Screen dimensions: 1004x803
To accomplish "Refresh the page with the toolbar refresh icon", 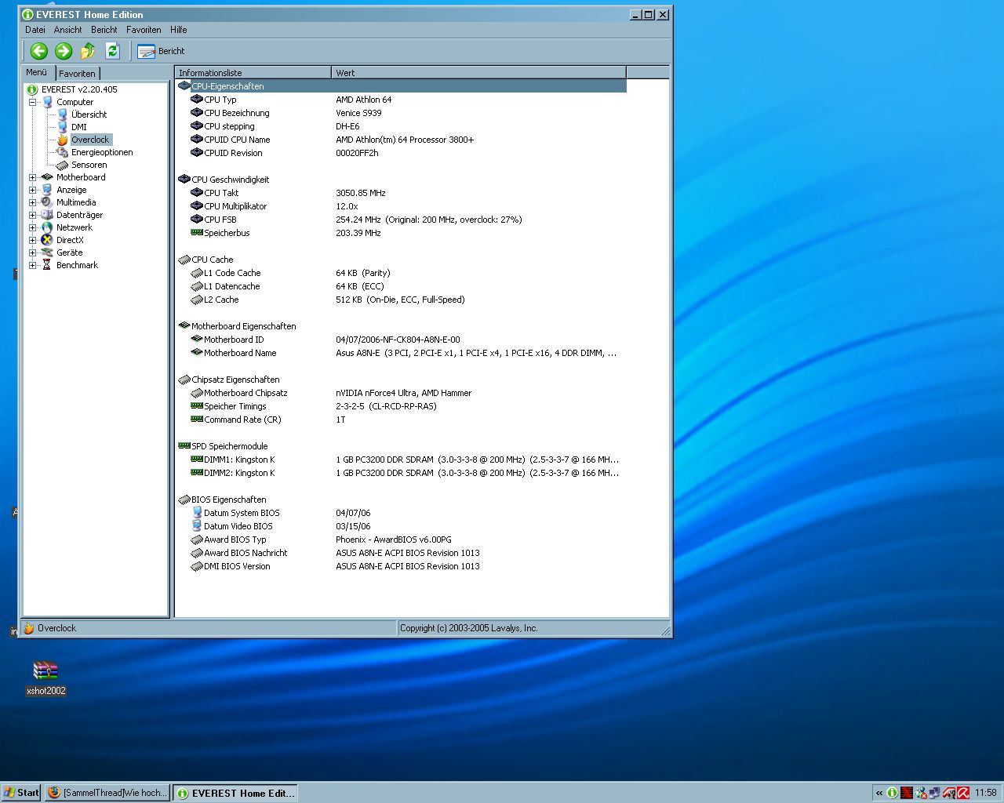I will coord(112,51).
